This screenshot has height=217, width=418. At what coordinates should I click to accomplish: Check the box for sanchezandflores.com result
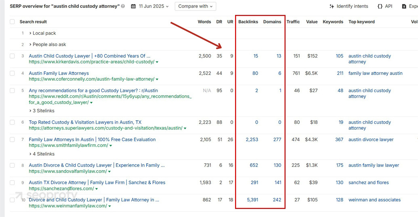point(12,183)
